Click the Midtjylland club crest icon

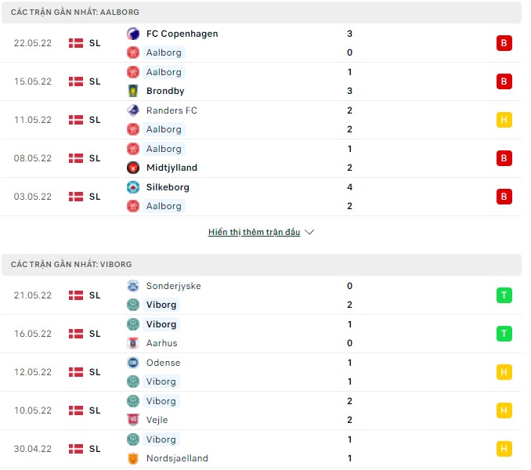click(133, 168)
